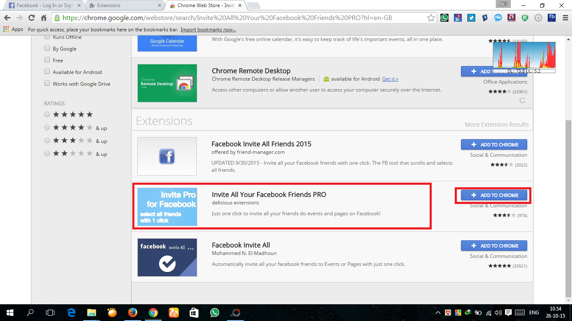This screenshot has height=321, width=572.
Task: Bookmark this page with the star
Action: pyautogui.click(x=431, y=18)
